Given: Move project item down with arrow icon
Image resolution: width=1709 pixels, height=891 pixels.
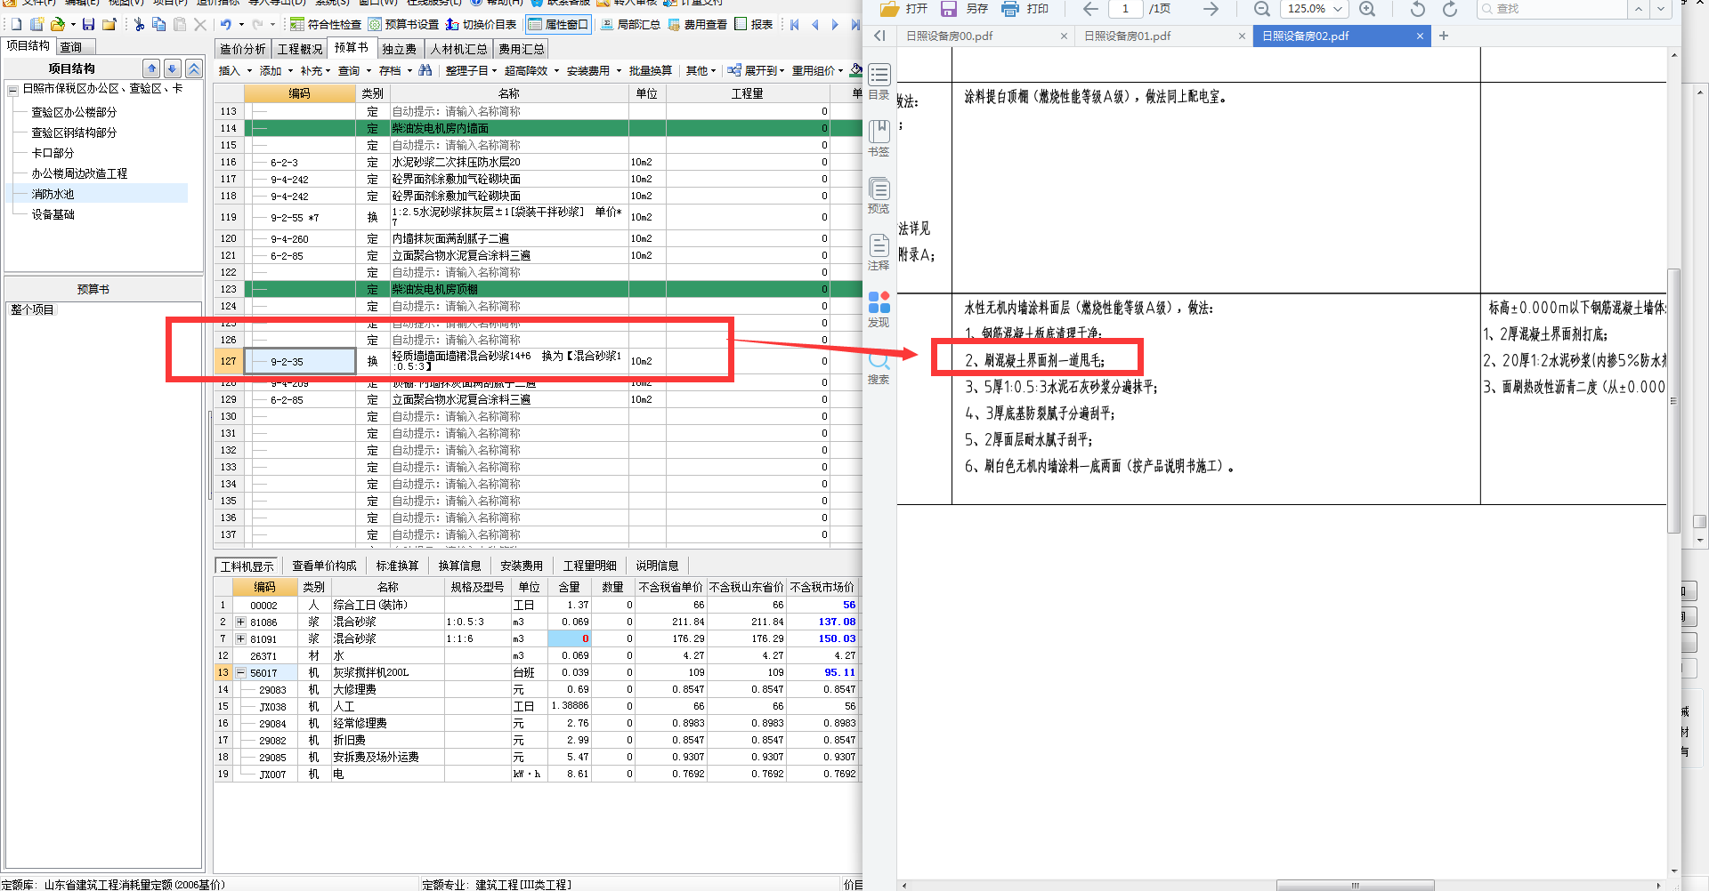Looking at the screenshot, I should tap(173, 68).
